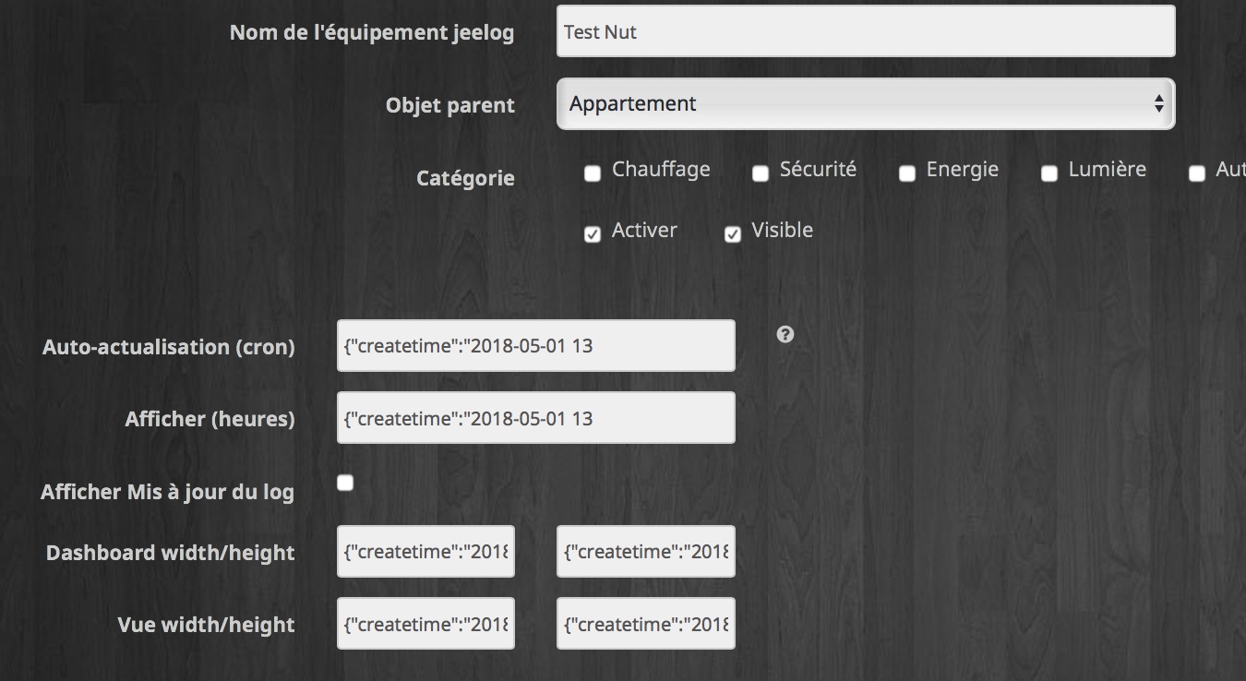Enable Afficher Mis à jour du log checkbox
This screenshot has width=1246, height=681.
point(345,482)
